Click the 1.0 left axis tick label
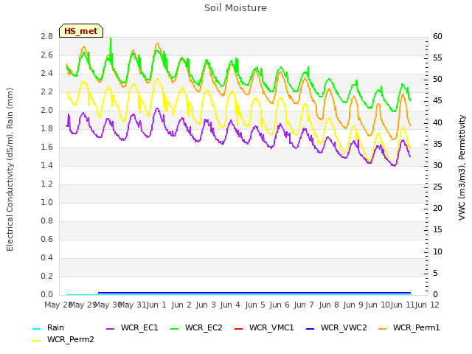Image resolution: width=472 pixels, height=354 pixels. 46,202
